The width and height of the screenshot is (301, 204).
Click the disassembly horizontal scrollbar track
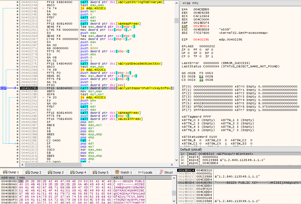click(97, 165)
